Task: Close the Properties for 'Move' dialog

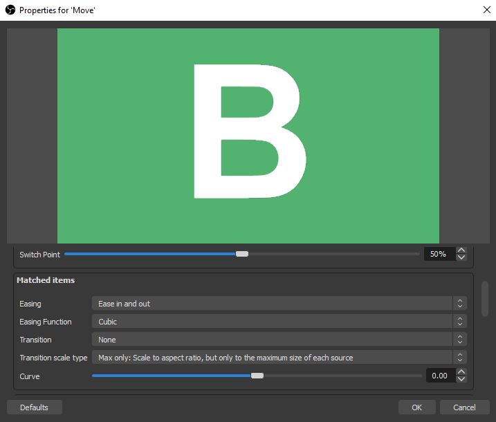Action: pyautogui.click(x=486, y=10)
